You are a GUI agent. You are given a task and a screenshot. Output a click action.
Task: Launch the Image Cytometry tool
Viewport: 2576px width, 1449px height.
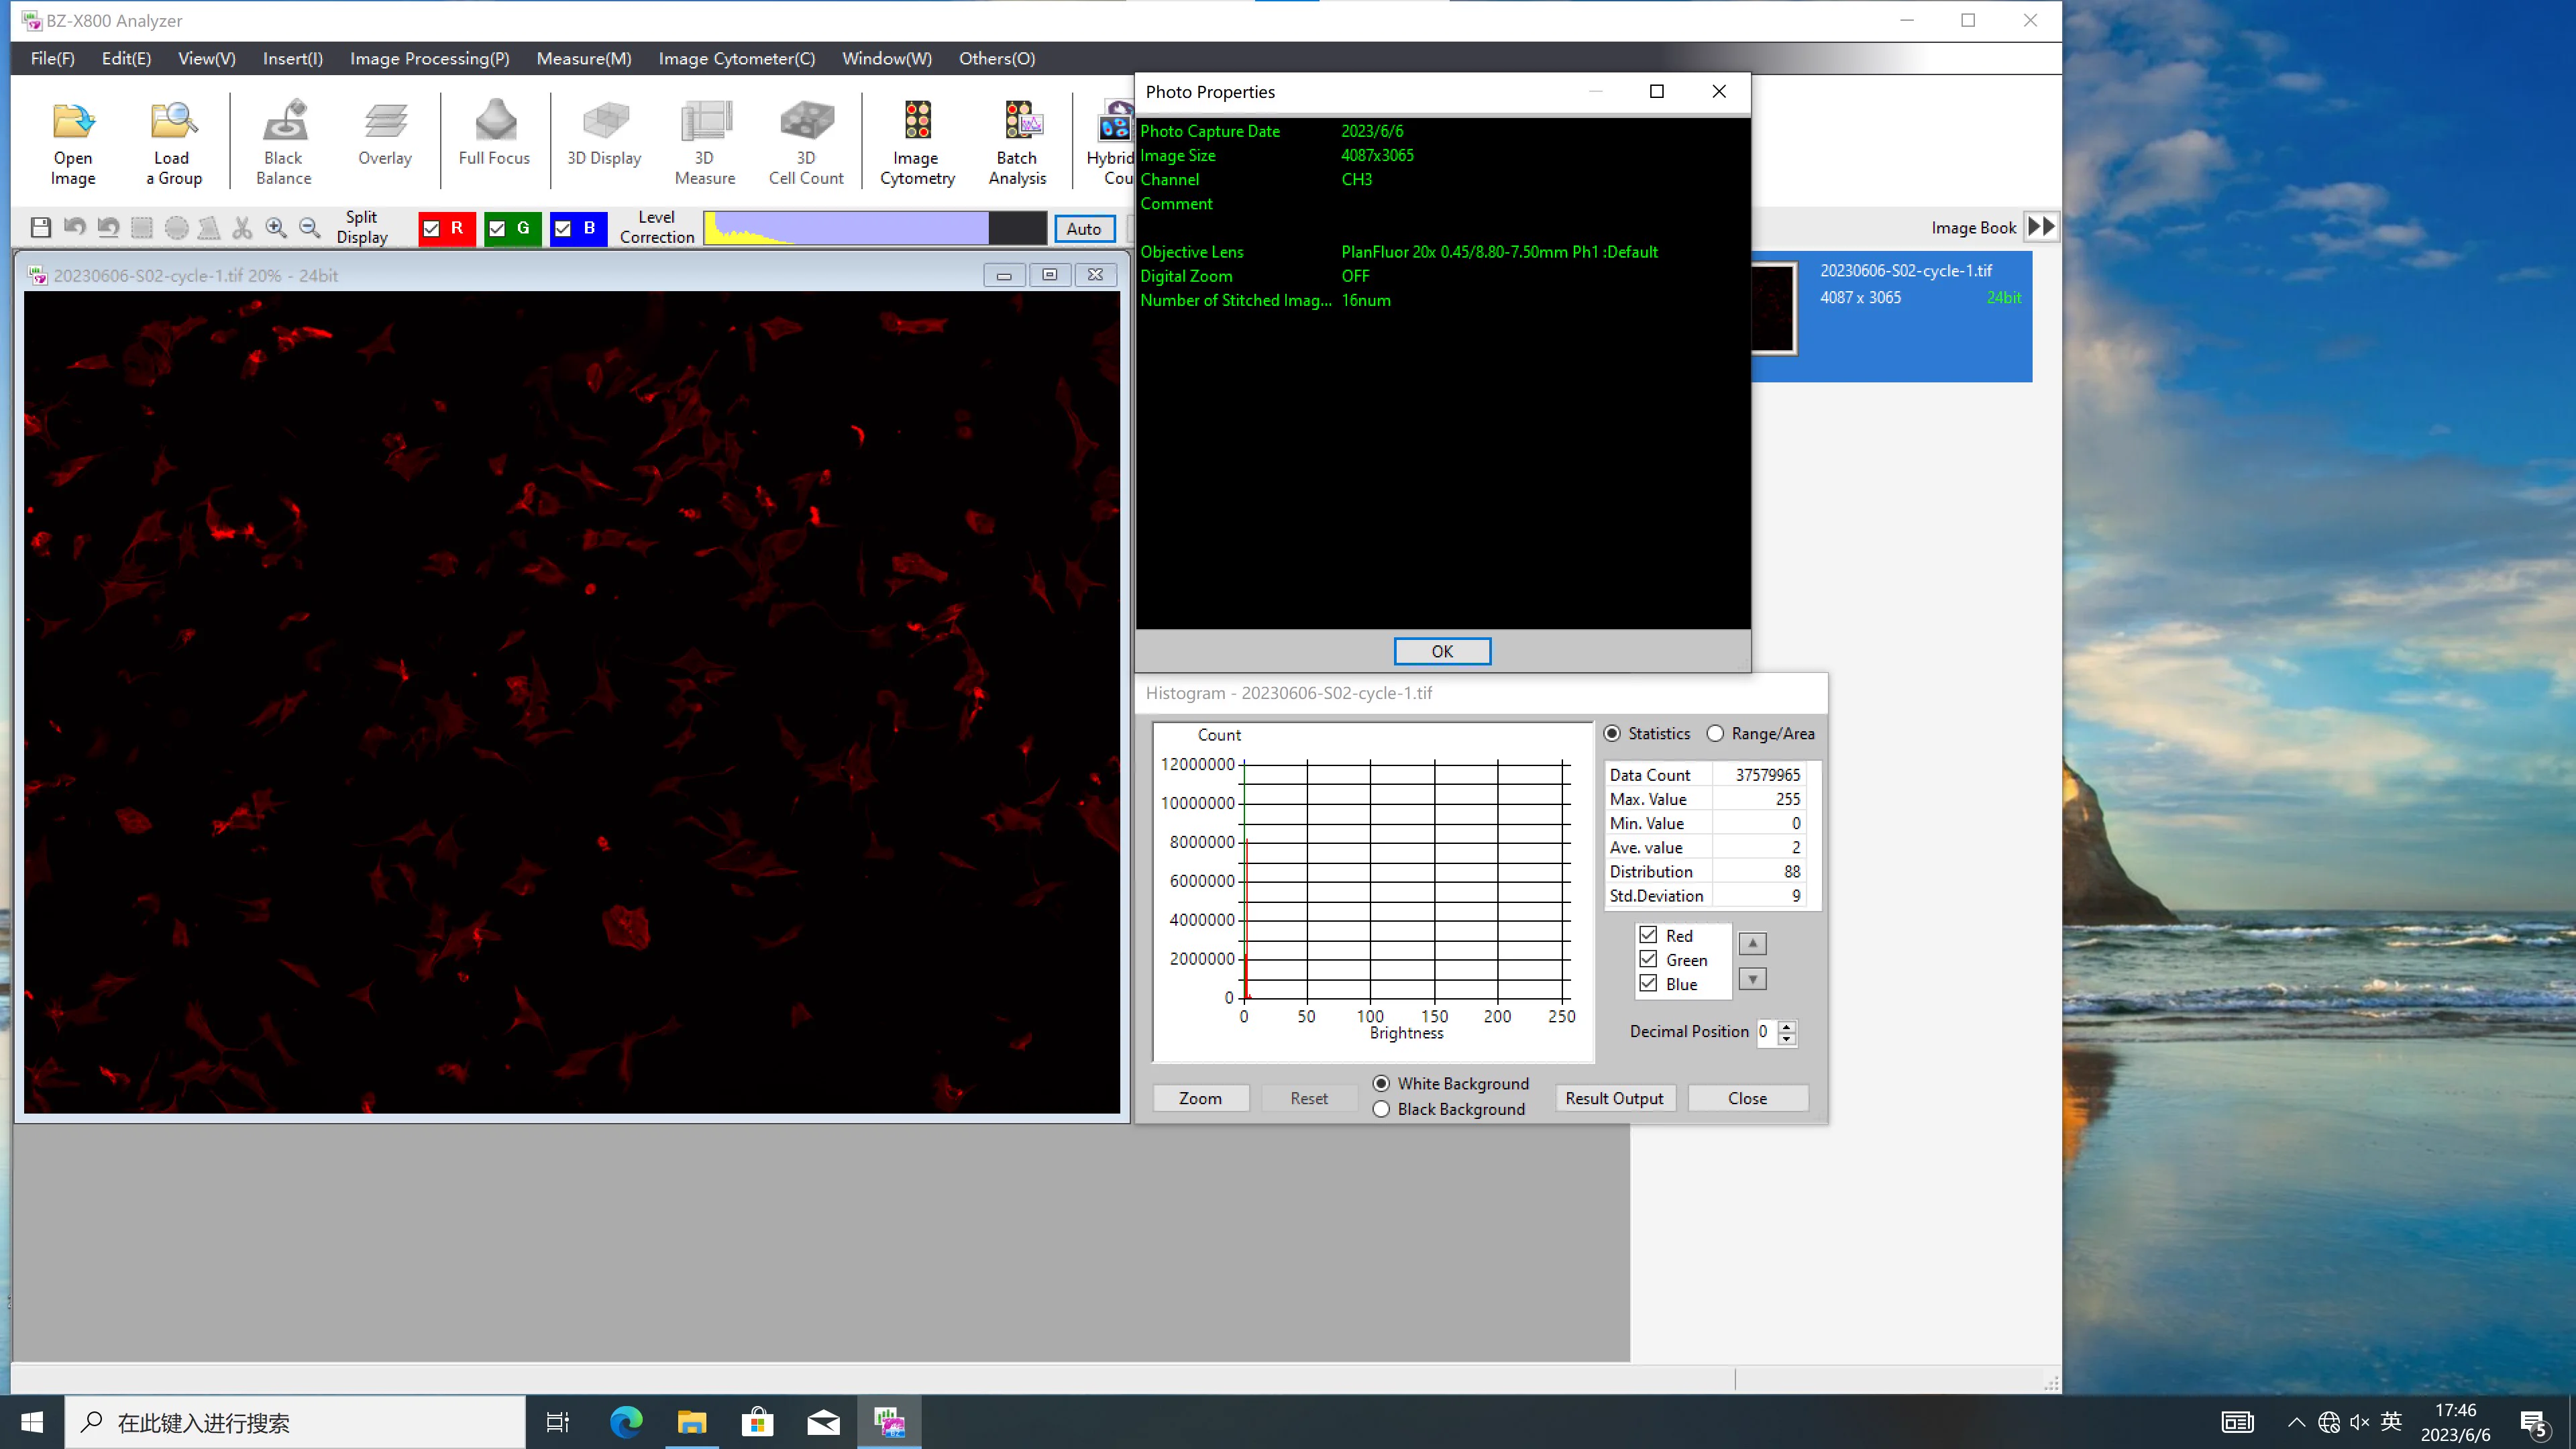[x=917, y=142]
